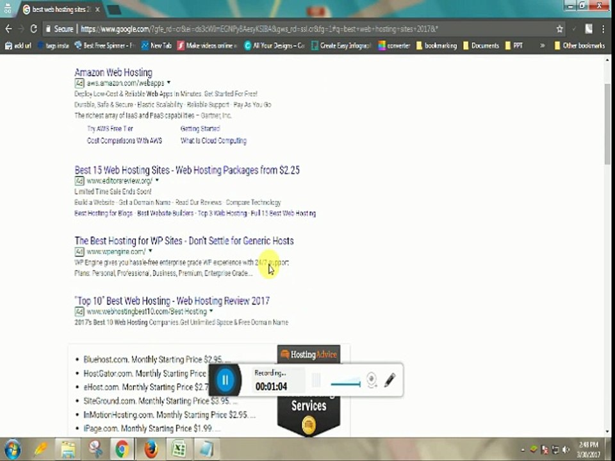This screenshot has height=461, width=615.
Task: Open the 'Full 15 Best Web Hosting' sitelink
Action: [283, 213]
